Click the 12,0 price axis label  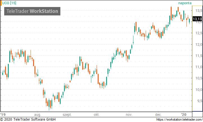(x=199, y=45)
